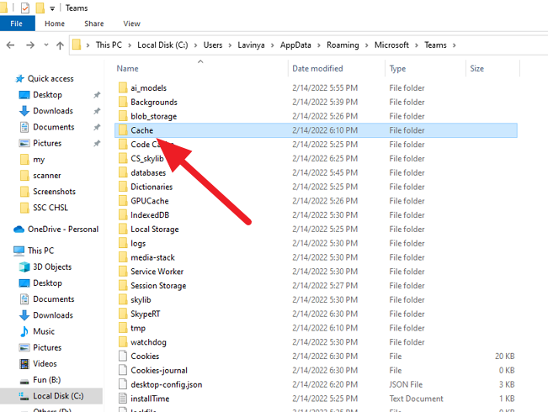Sort by Date modified column header

point(317,68)
